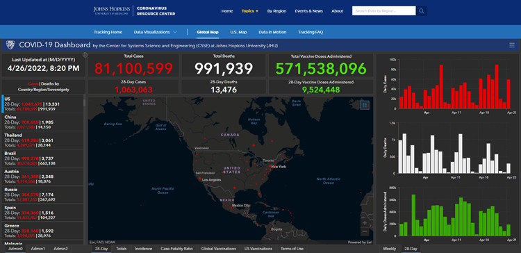
Task: Click Total Vaccine Doses value 571,538,096
Action: [x=321, y=69]
